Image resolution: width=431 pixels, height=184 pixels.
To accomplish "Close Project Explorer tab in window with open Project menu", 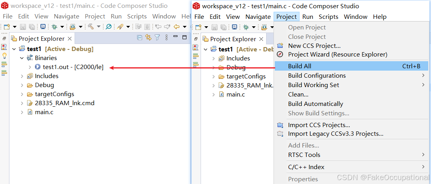I will pyautogui.click(x=261, y=39).
